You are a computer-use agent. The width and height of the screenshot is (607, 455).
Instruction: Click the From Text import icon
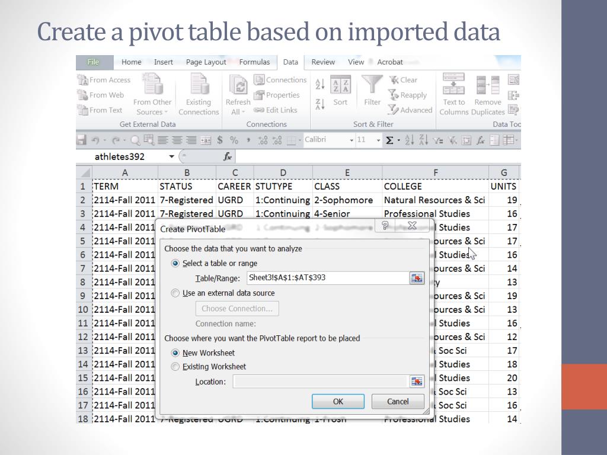click(82, 110)
